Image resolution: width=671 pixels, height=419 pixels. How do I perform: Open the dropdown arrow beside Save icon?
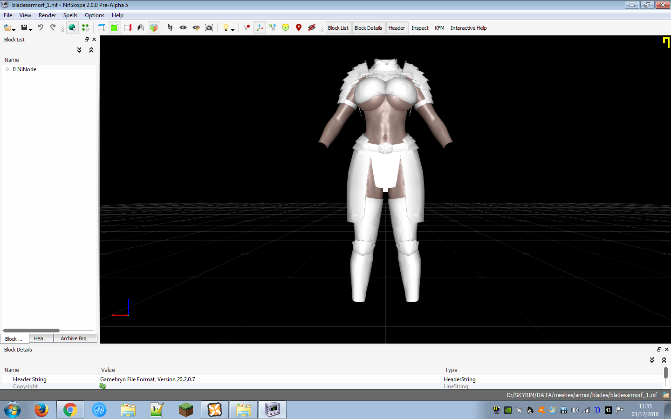point(30,29)
